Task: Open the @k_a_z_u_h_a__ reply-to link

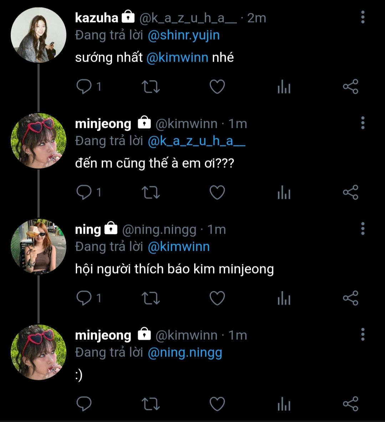Action: point(197,141)
